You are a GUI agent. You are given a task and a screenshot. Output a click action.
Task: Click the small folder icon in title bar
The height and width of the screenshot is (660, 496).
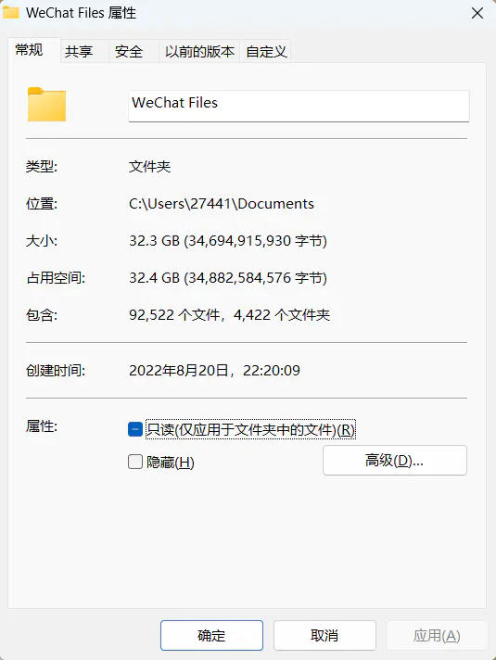pyautogui.click(x=11, y=12)
